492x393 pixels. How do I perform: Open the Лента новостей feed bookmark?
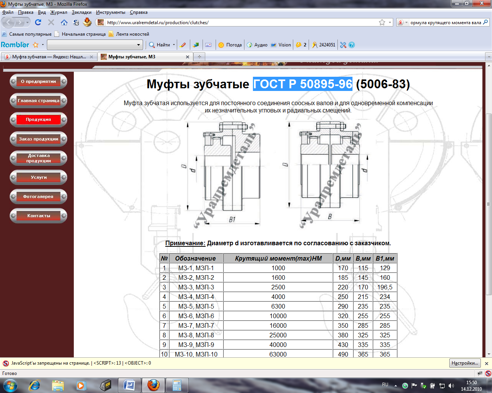129,34
